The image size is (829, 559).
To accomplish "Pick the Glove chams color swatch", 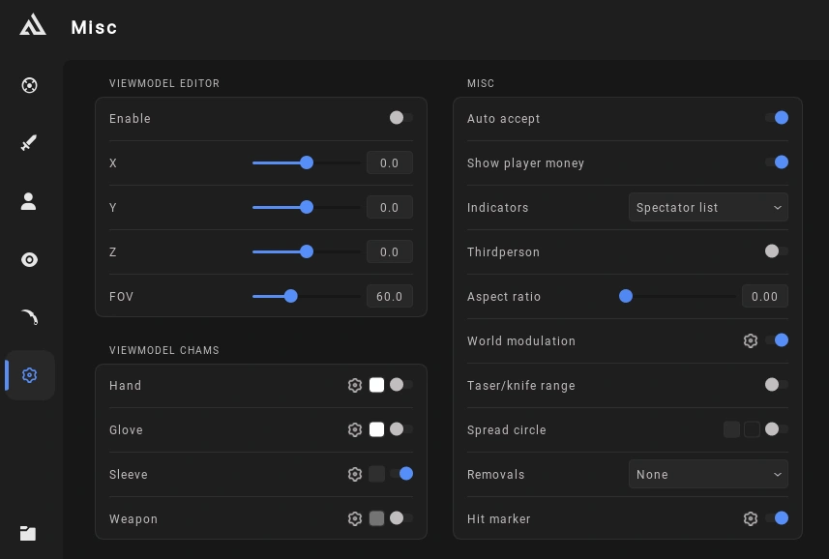I will 376,429.
